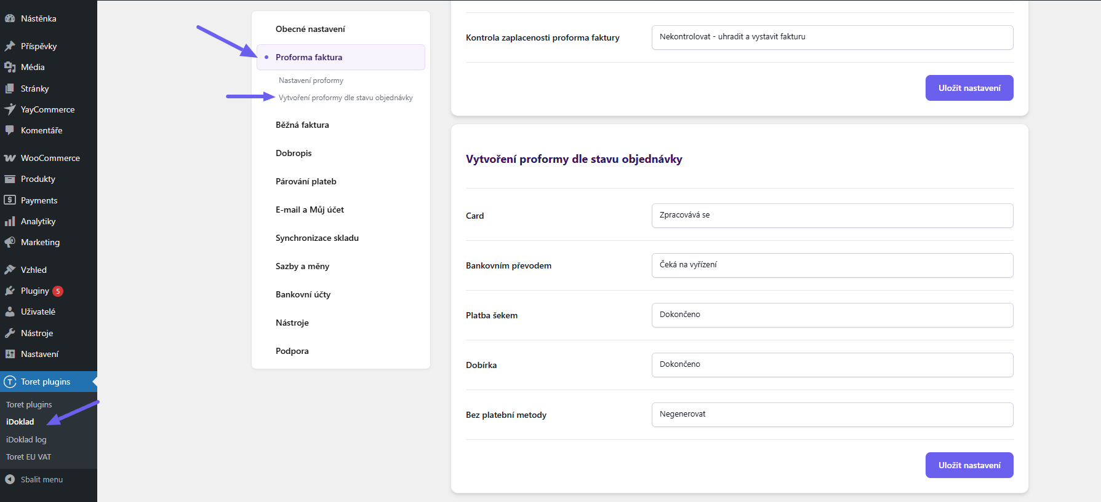
Task: Click the Produkty archive icon
Action: pyautogui.click(x=10, y=179)
